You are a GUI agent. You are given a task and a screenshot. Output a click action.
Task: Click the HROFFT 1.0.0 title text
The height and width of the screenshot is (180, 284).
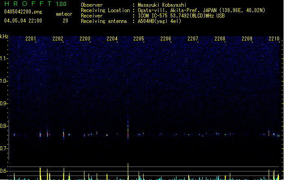coord(36,4)
